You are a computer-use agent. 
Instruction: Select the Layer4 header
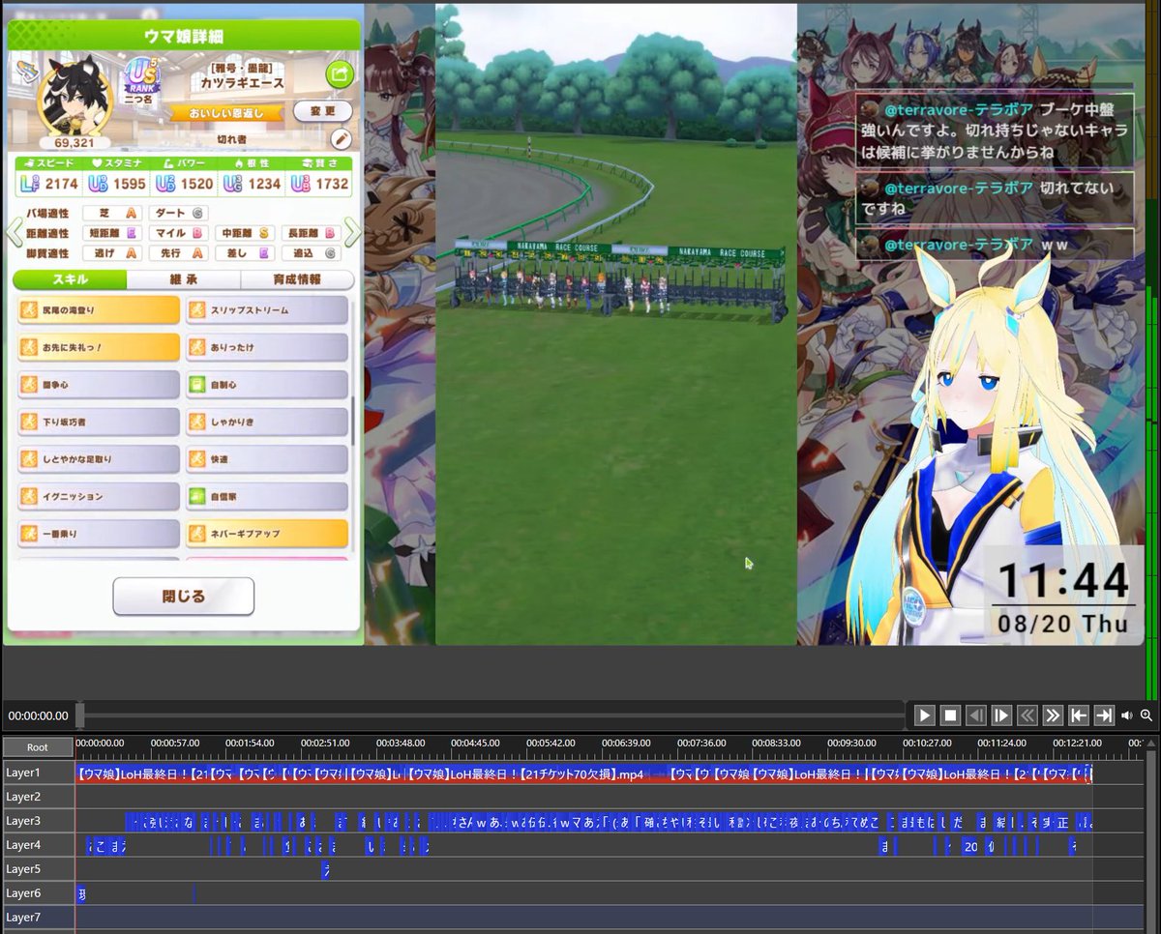(38, 845)
